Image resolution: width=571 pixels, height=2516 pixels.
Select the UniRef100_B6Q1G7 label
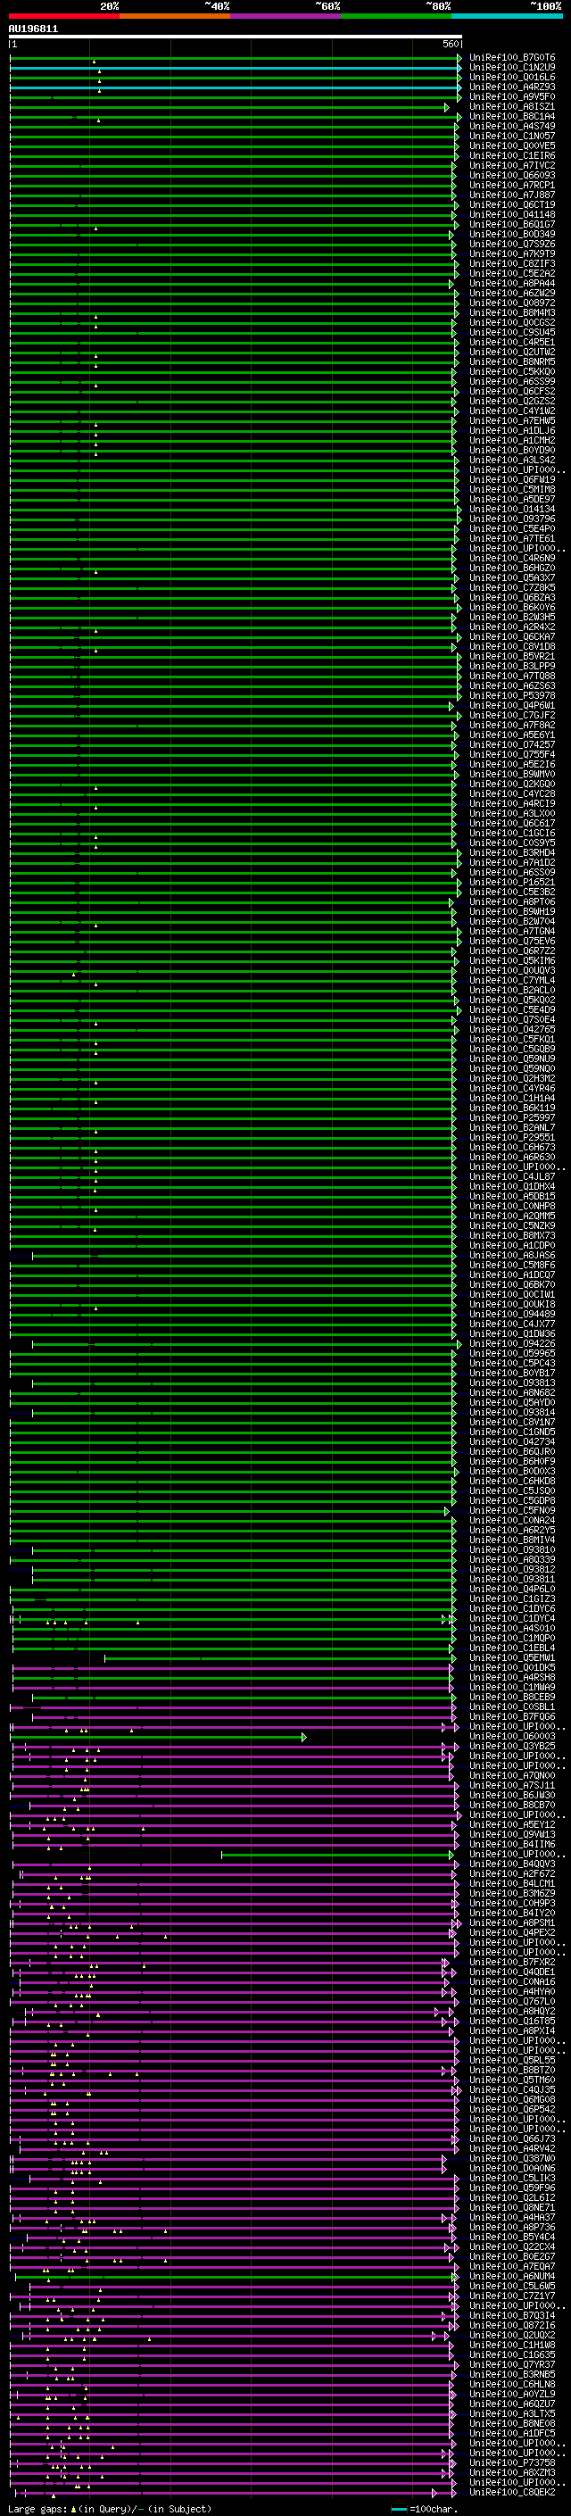pos(512,225)
